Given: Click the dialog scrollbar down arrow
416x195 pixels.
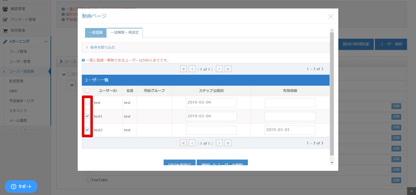Looking at the screenshot, I should pyautogui.click(x=332, y=163).
